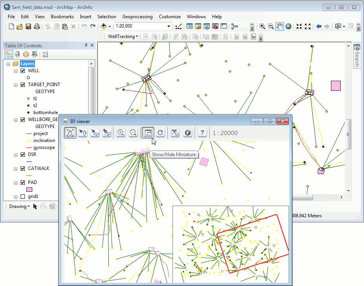Open the Edit menu

25,17
